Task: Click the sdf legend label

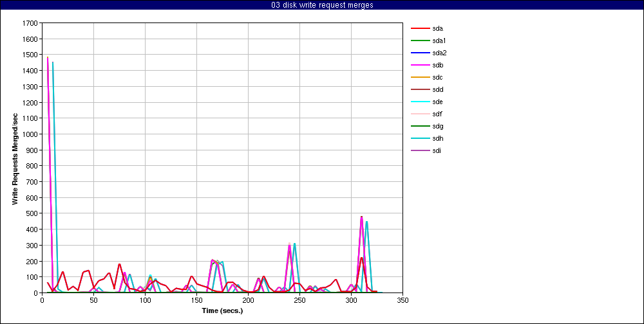Action: 437,114
